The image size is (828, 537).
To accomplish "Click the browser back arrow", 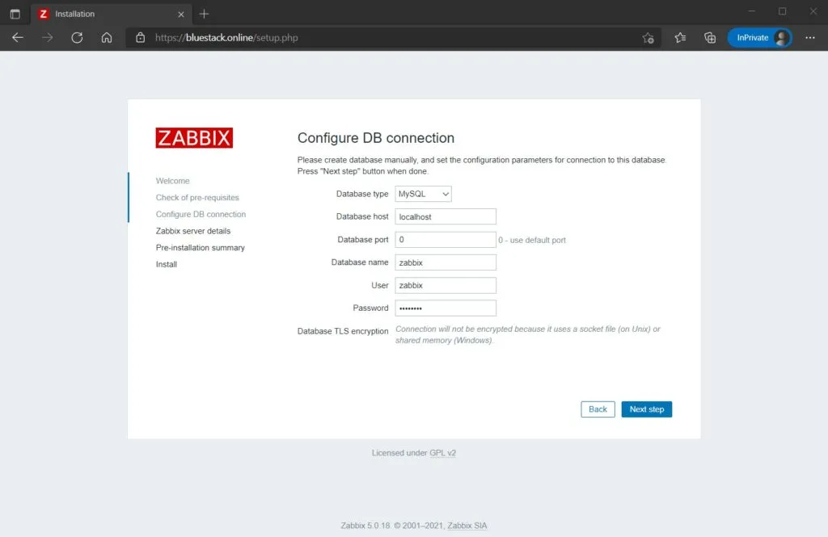I will point(18,37).
